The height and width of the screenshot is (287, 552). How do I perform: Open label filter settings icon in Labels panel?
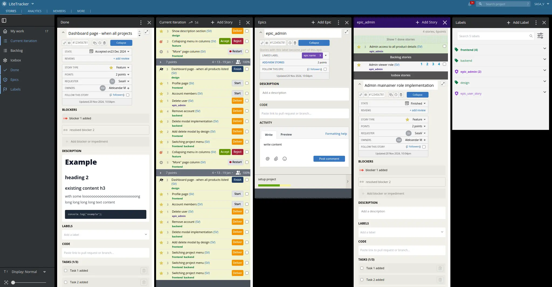click(x=540, y=36)
